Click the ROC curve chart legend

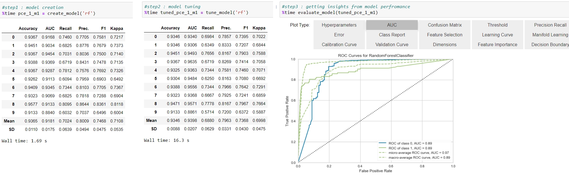[x=415, y=150]
